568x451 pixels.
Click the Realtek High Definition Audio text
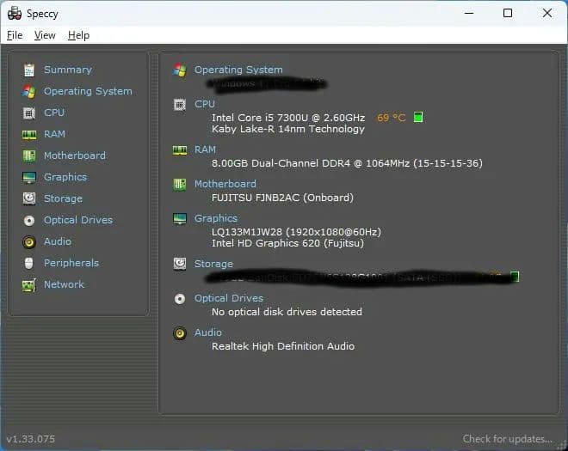coord(283,346)
